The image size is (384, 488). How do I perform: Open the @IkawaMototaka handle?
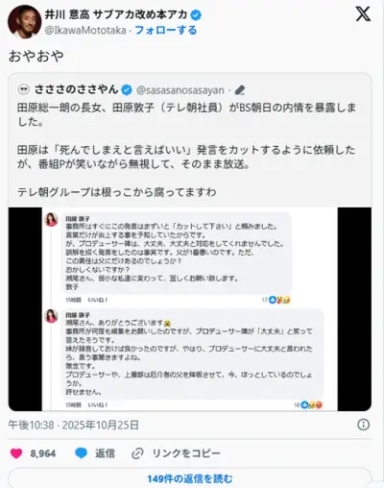click(x=85, y=31)
